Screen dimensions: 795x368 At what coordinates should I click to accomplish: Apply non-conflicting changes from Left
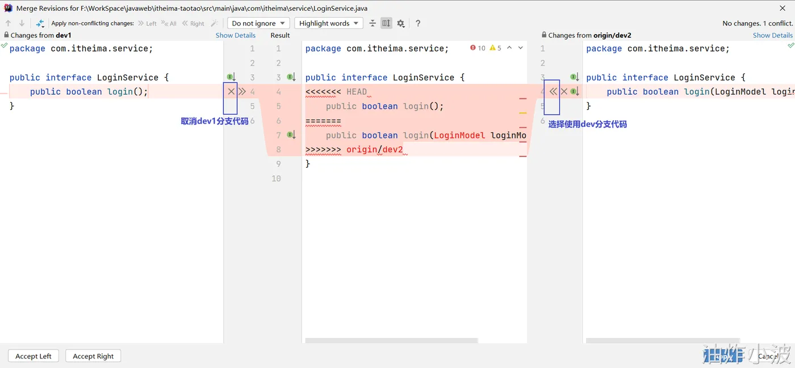coord(147,23)
